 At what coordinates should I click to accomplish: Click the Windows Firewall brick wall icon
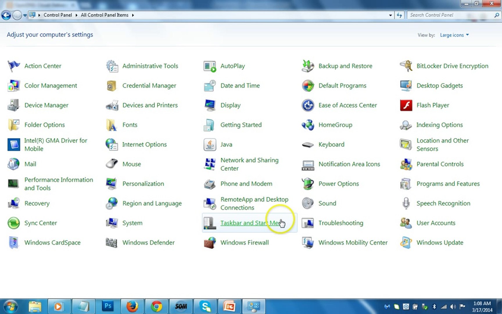click(209, 242)
